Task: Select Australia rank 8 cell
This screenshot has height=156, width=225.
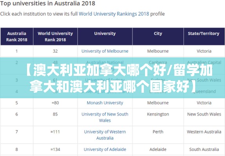Action: point(16,149)
